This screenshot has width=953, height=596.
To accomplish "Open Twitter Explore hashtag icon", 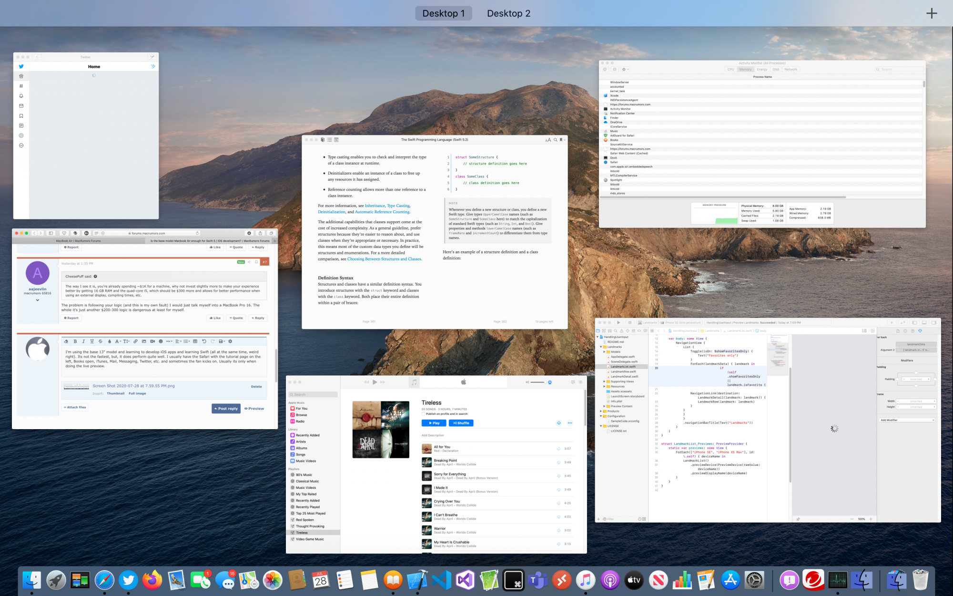I will [x=21, y=86].
